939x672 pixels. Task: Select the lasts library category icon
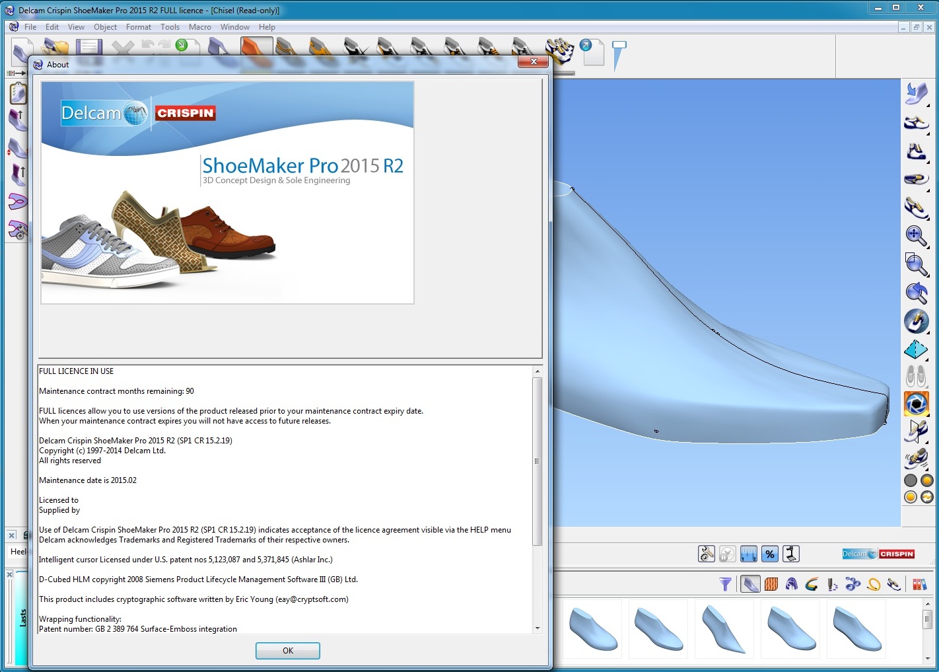pos(750,584)
